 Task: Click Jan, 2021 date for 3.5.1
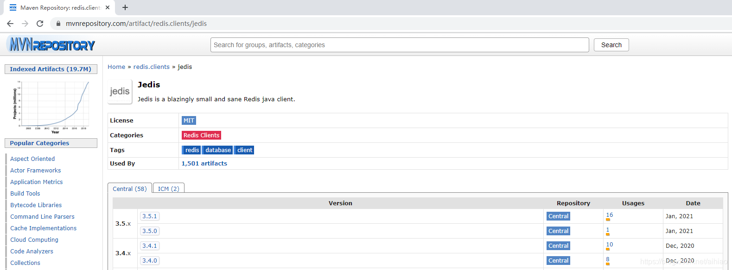679,216
